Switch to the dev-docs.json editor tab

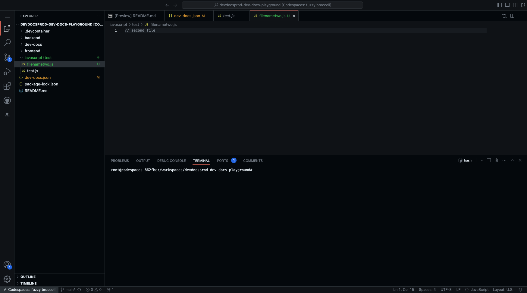187,16
